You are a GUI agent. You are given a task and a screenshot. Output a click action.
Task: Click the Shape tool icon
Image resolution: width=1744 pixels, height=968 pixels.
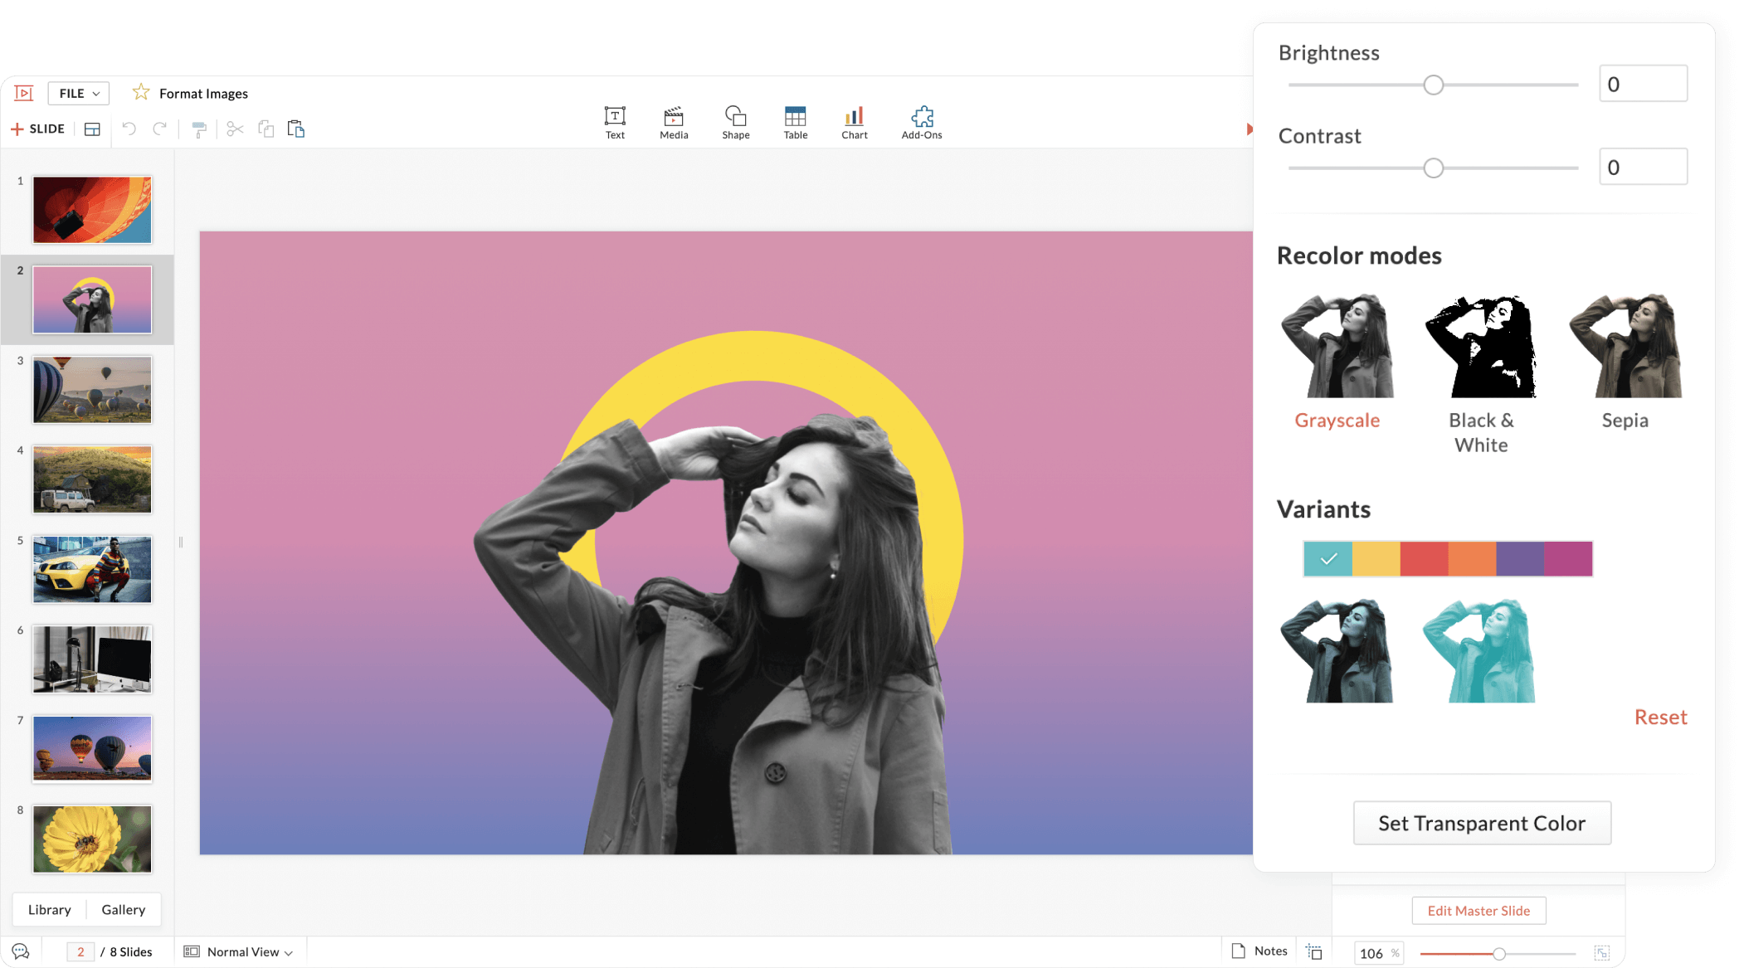pyautogui.click(x=735, y=116)
